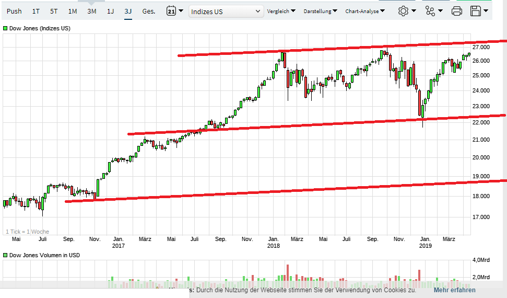507x298 pixels.
Task: Click the 2019 year axis label
Action: point(426,246)
